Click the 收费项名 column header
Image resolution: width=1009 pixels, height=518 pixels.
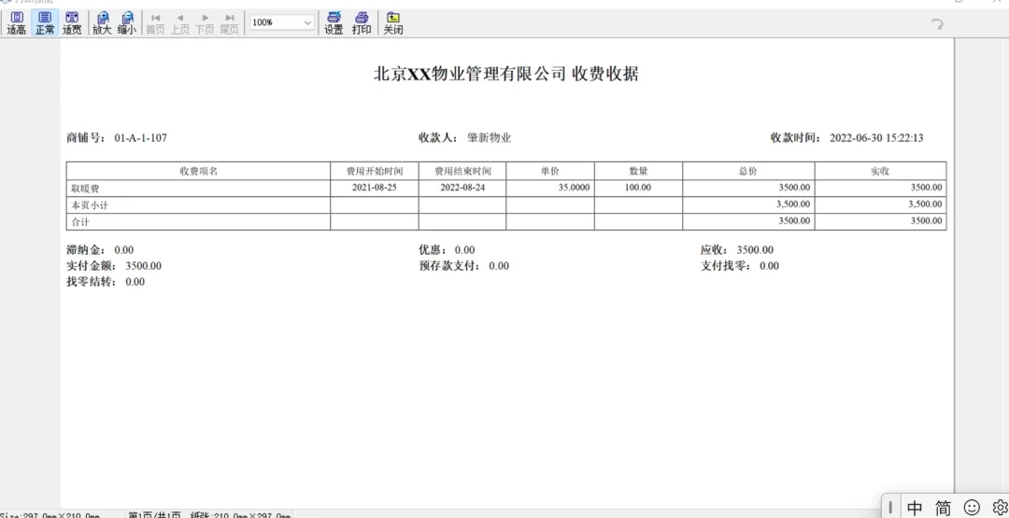coord(198,171)
